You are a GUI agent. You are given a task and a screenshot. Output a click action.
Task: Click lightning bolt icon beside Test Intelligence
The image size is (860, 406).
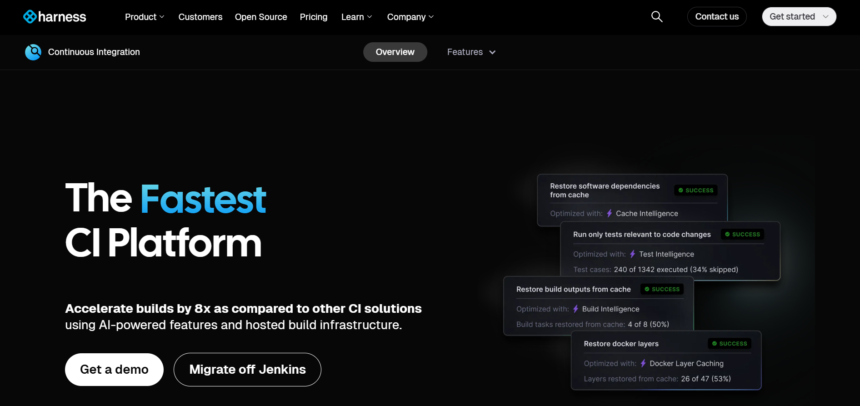click(x=632, y=254)
